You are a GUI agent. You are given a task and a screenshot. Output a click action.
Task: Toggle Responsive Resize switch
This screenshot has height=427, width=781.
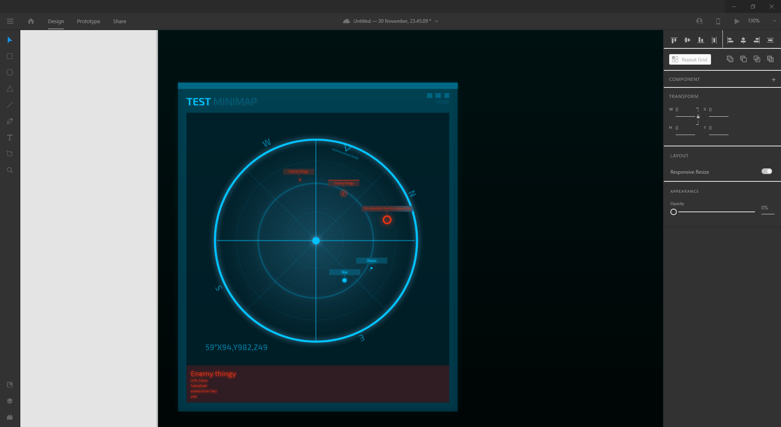(x=766, y=171)
